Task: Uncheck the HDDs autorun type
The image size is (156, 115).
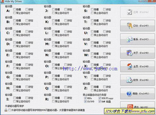Action: (85, 98)
